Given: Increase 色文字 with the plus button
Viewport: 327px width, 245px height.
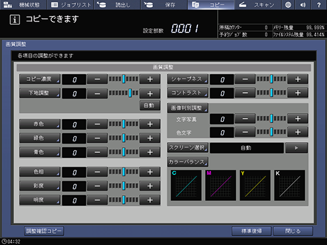Looking at the screenshot, I should 298,132.
